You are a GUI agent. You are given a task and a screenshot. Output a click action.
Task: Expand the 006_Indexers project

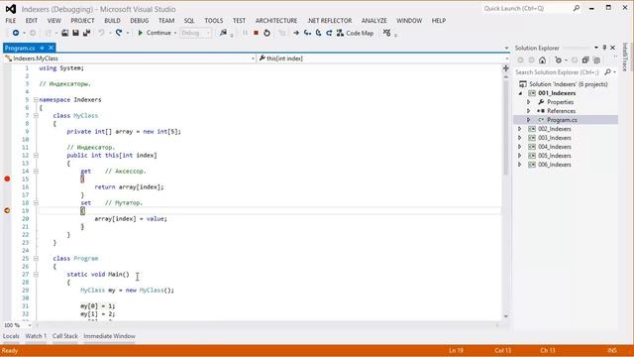pos(520,165)
